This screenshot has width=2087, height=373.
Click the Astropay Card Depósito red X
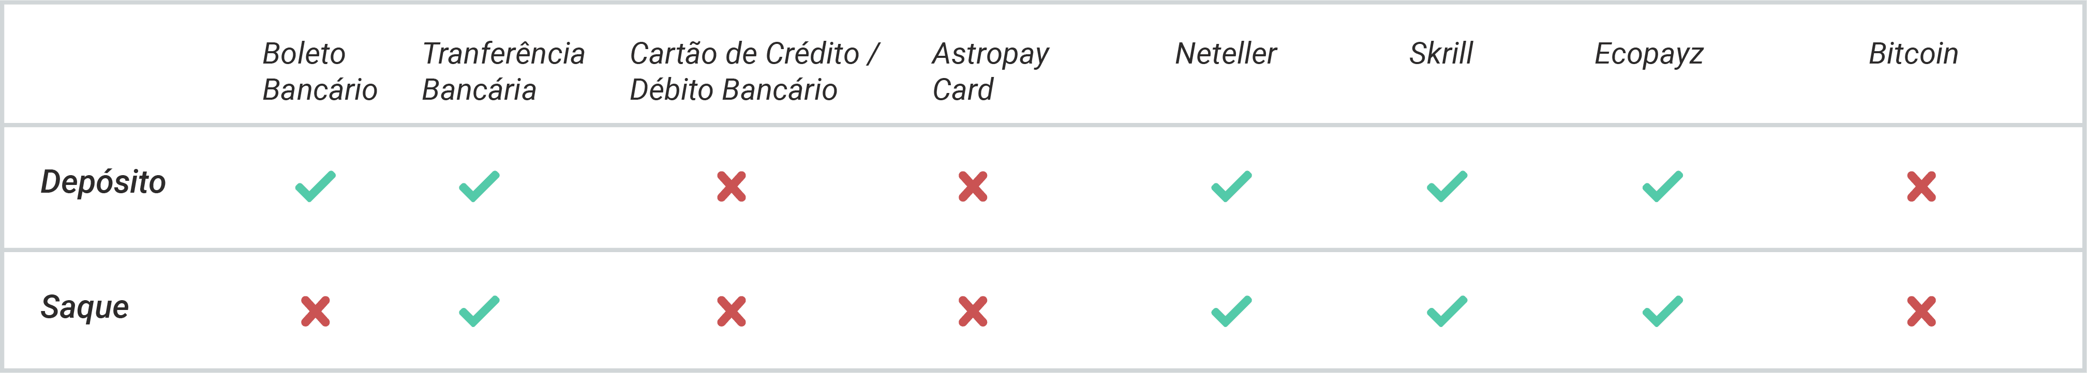[973, 186]
